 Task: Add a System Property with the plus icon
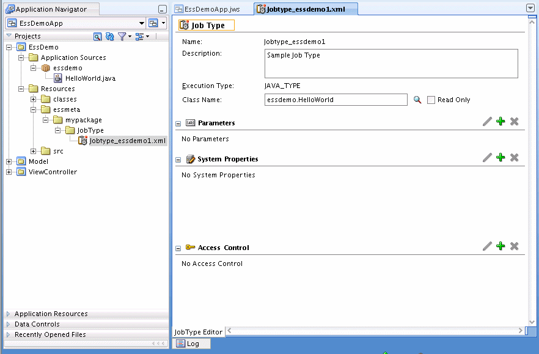pyautogui.click(x=501, y=158)
